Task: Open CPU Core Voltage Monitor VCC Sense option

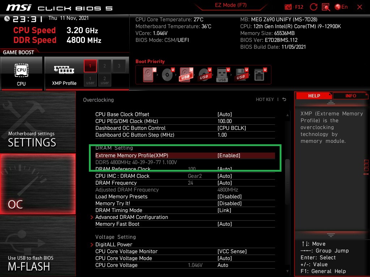Action: pyautogui.click(x=232, y=251)
